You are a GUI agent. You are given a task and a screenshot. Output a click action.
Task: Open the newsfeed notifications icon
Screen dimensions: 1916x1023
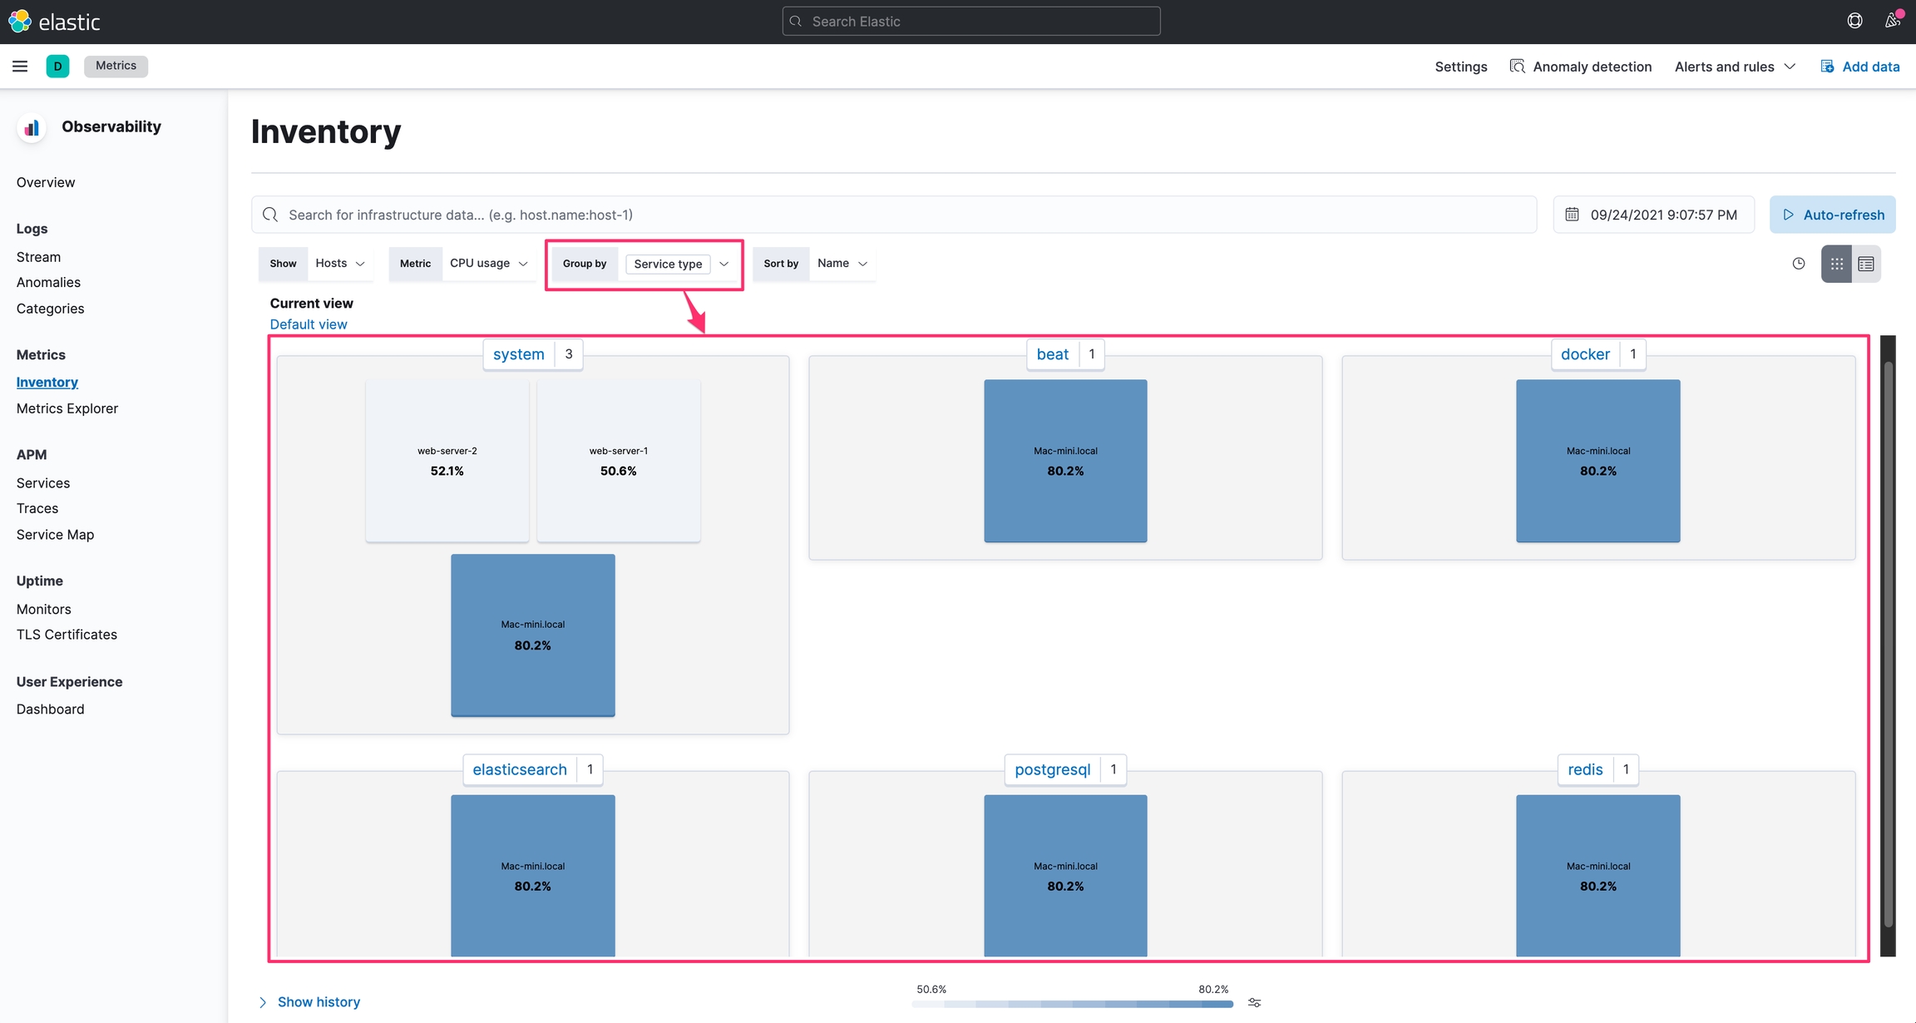coord(1893,21)
